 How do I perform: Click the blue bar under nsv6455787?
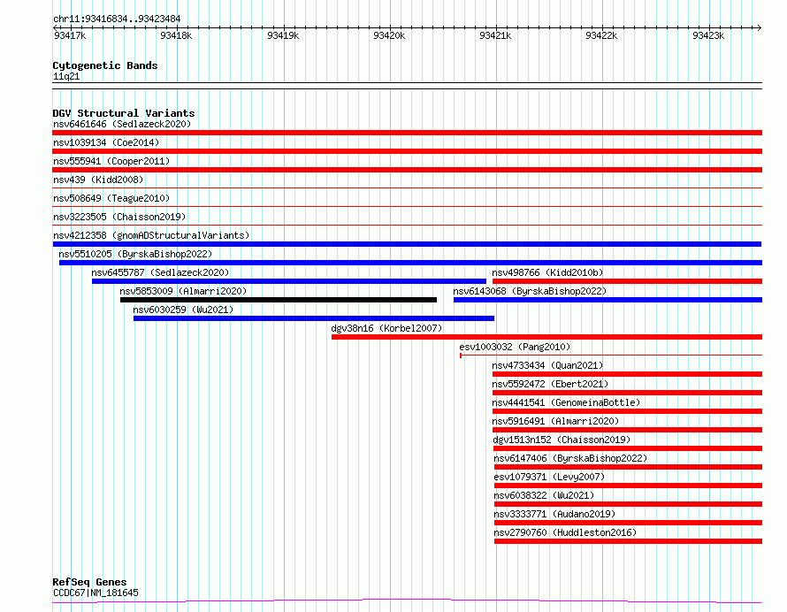[289, 281]
